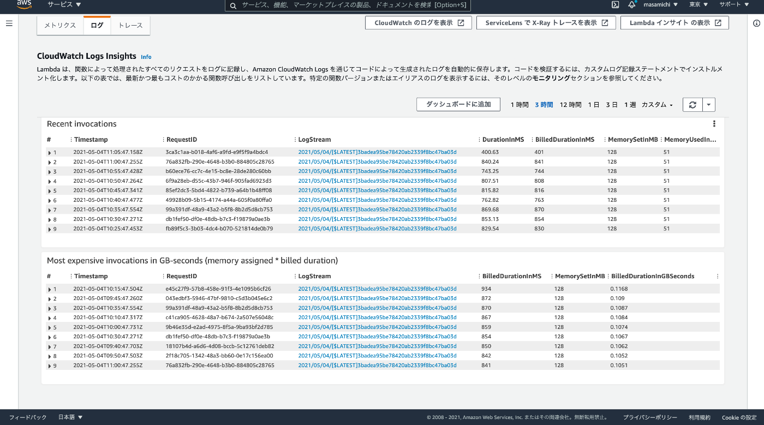Viewport: 764px width, 425px height.
Task: Open the プライバシーポリシー footer link
Action: (650, 417)
